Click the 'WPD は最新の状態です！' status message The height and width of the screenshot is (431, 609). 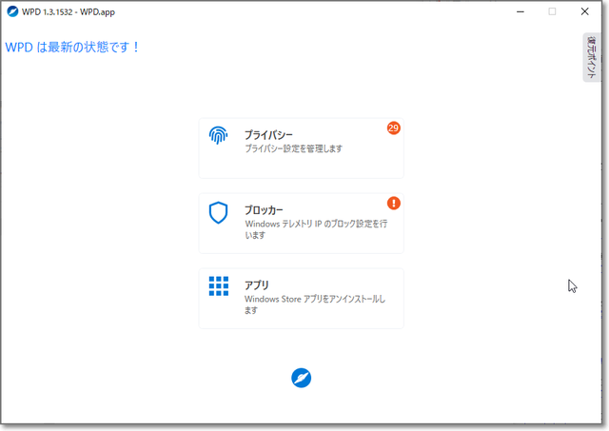73,47
